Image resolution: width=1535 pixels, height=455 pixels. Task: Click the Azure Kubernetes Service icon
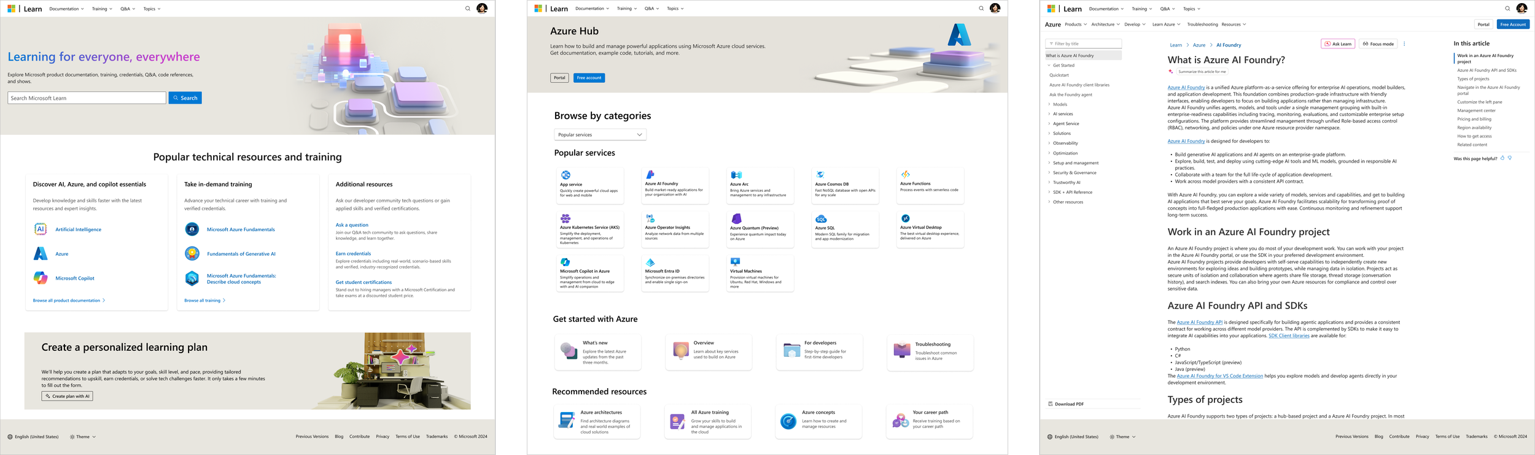[565, 218]
